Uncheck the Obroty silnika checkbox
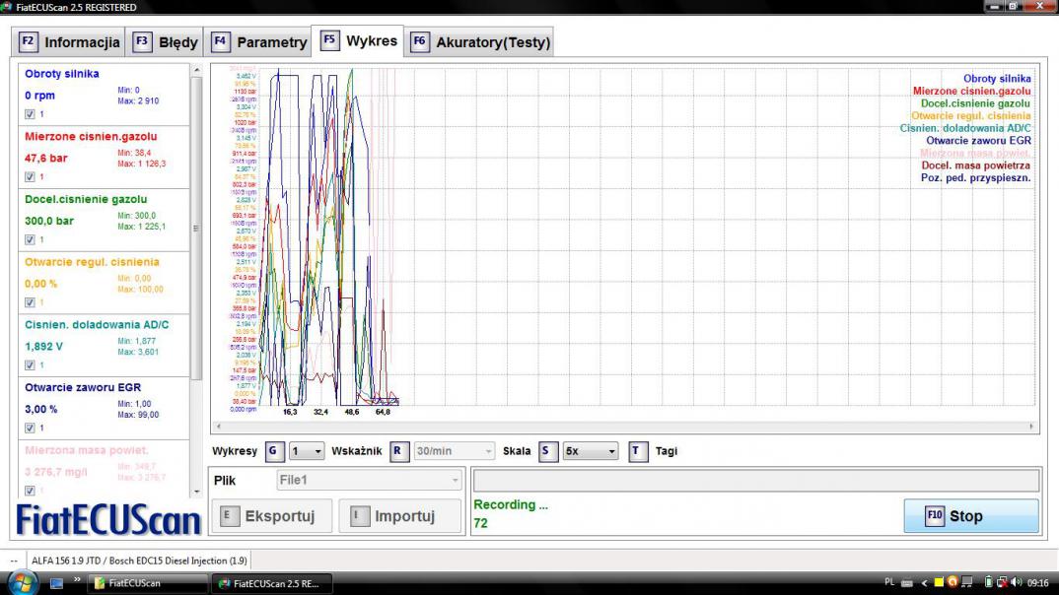1059x595 pixels. pos(30,114)
